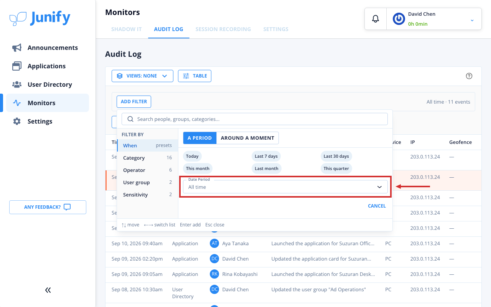Click Aya Tanaka's AT avatar

(x=214, y=243)
